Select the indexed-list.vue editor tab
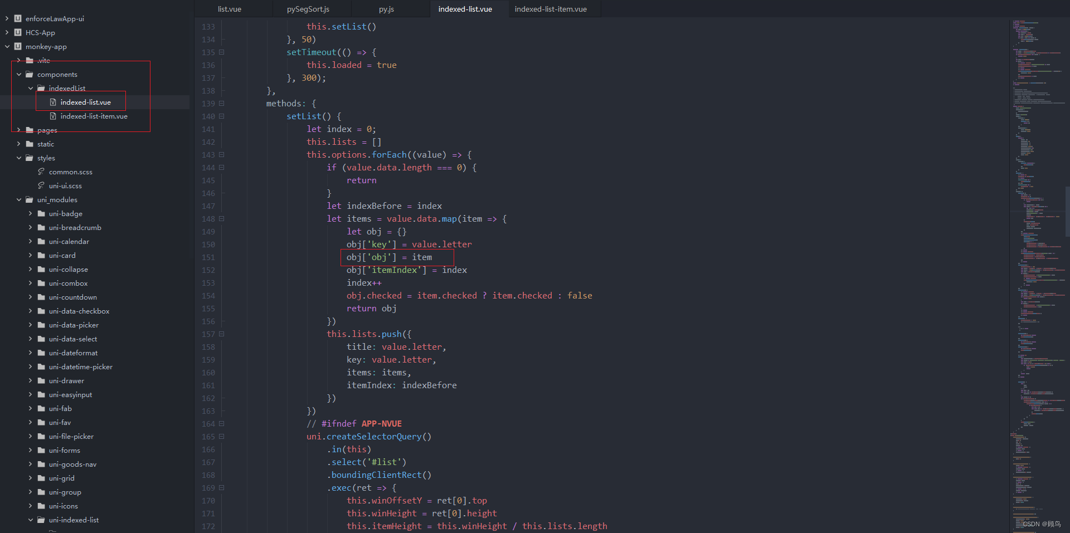Screen dimensions: 1070x533 [x=465, y=9]
